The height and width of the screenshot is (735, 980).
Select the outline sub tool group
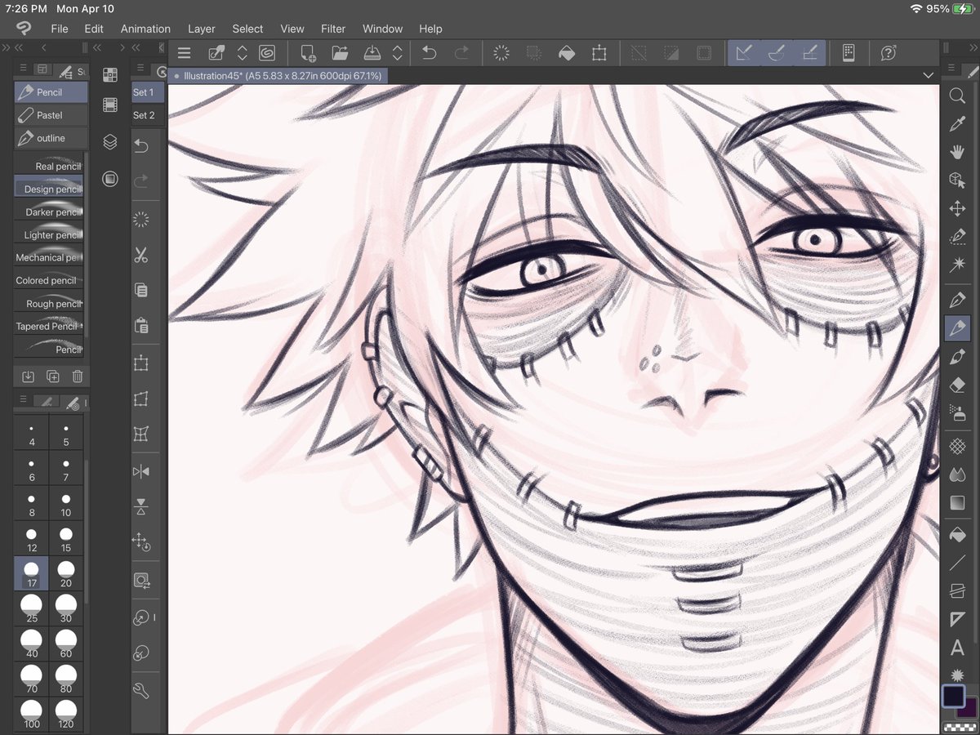coord(51,138)
